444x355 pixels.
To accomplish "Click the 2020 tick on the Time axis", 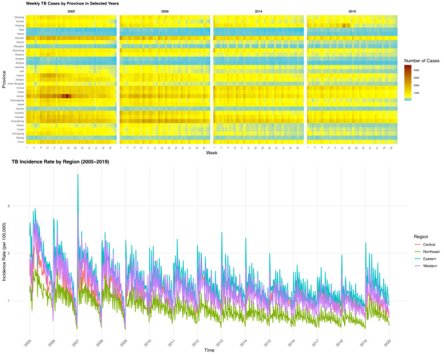I will pyautogui.click(x=387, y=343).
